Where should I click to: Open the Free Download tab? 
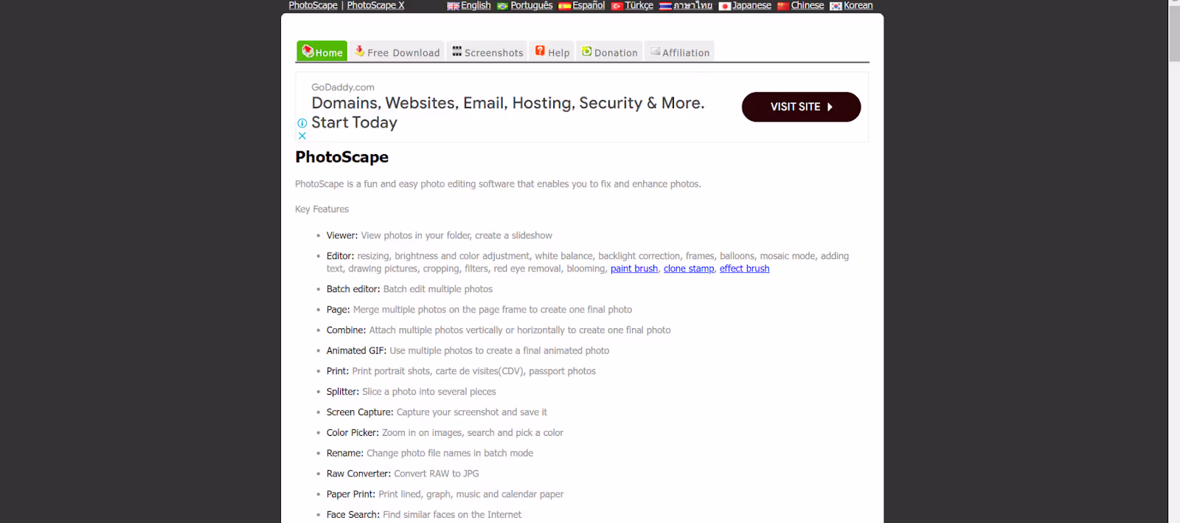click(397, 52)
